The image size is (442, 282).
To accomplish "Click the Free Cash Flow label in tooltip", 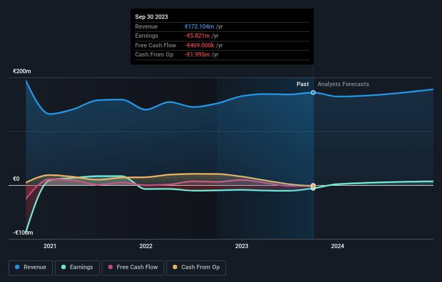I will coord(156,45).
